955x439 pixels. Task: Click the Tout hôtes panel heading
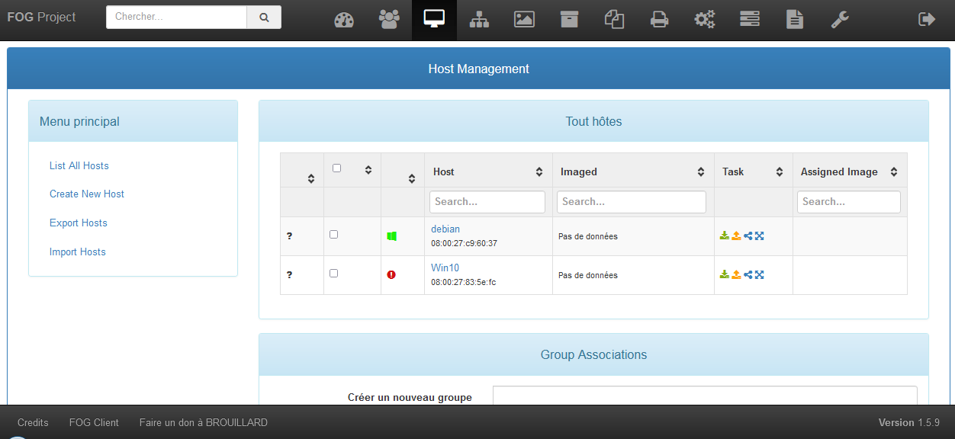pos(593,121)
